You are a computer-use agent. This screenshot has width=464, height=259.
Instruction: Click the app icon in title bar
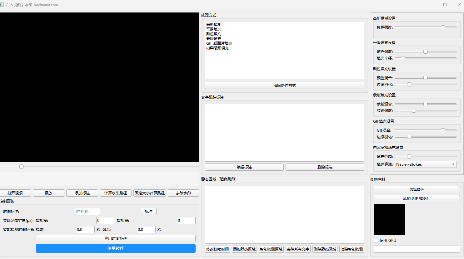click(x=2, y=5)
